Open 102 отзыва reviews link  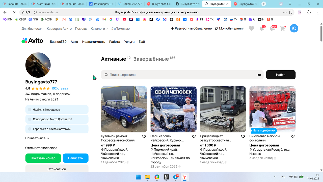pos(60,88)
